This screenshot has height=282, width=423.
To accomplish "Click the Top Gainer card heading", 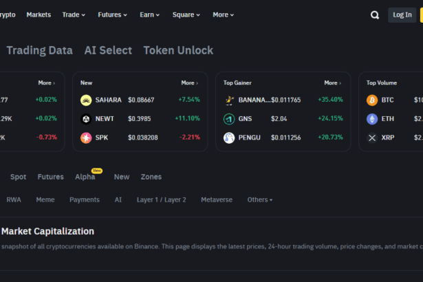I will point(237,83).
